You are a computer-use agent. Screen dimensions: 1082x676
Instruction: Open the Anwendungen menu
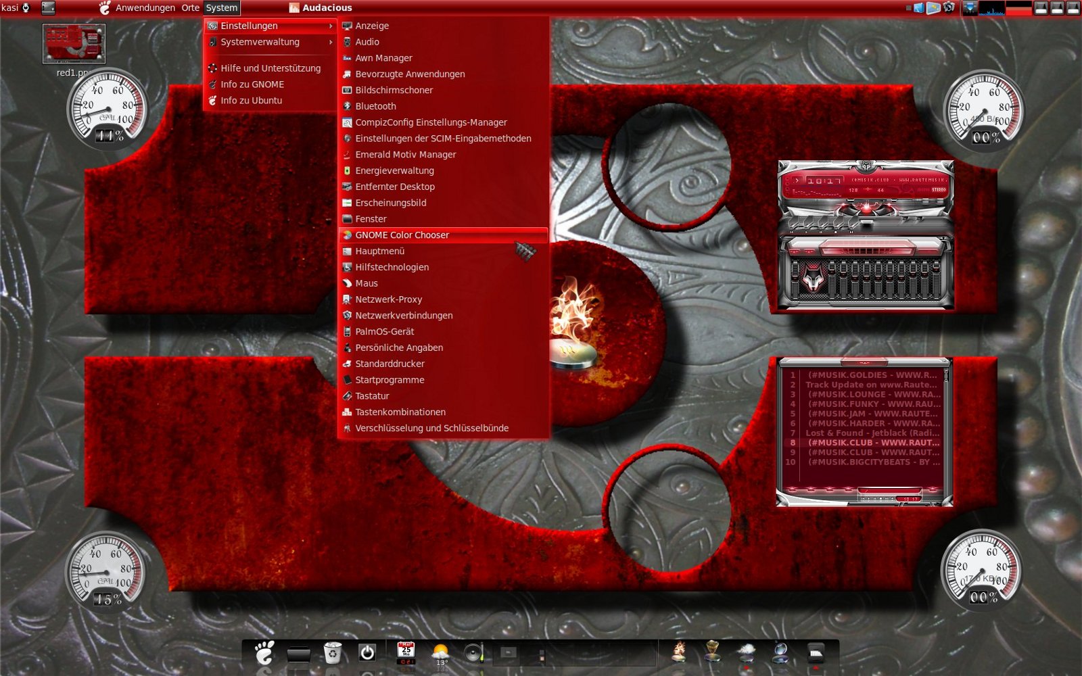[x=145, y=7]
